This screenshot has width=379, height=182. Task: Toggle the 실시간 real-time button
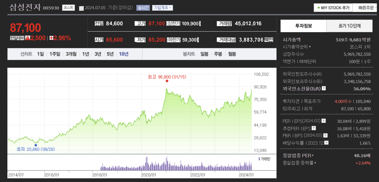click(x=143, y=8)
